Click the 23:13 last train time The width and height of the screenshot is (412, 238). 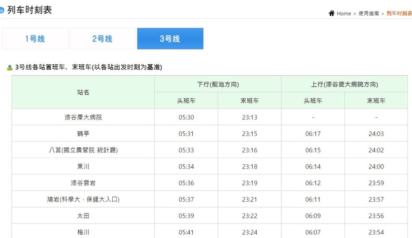pyautogui.click(x=249, y=117)
